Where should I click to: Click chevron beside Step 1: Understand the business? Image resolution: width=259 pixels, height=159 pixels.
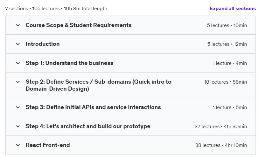[x=18, y=63]
